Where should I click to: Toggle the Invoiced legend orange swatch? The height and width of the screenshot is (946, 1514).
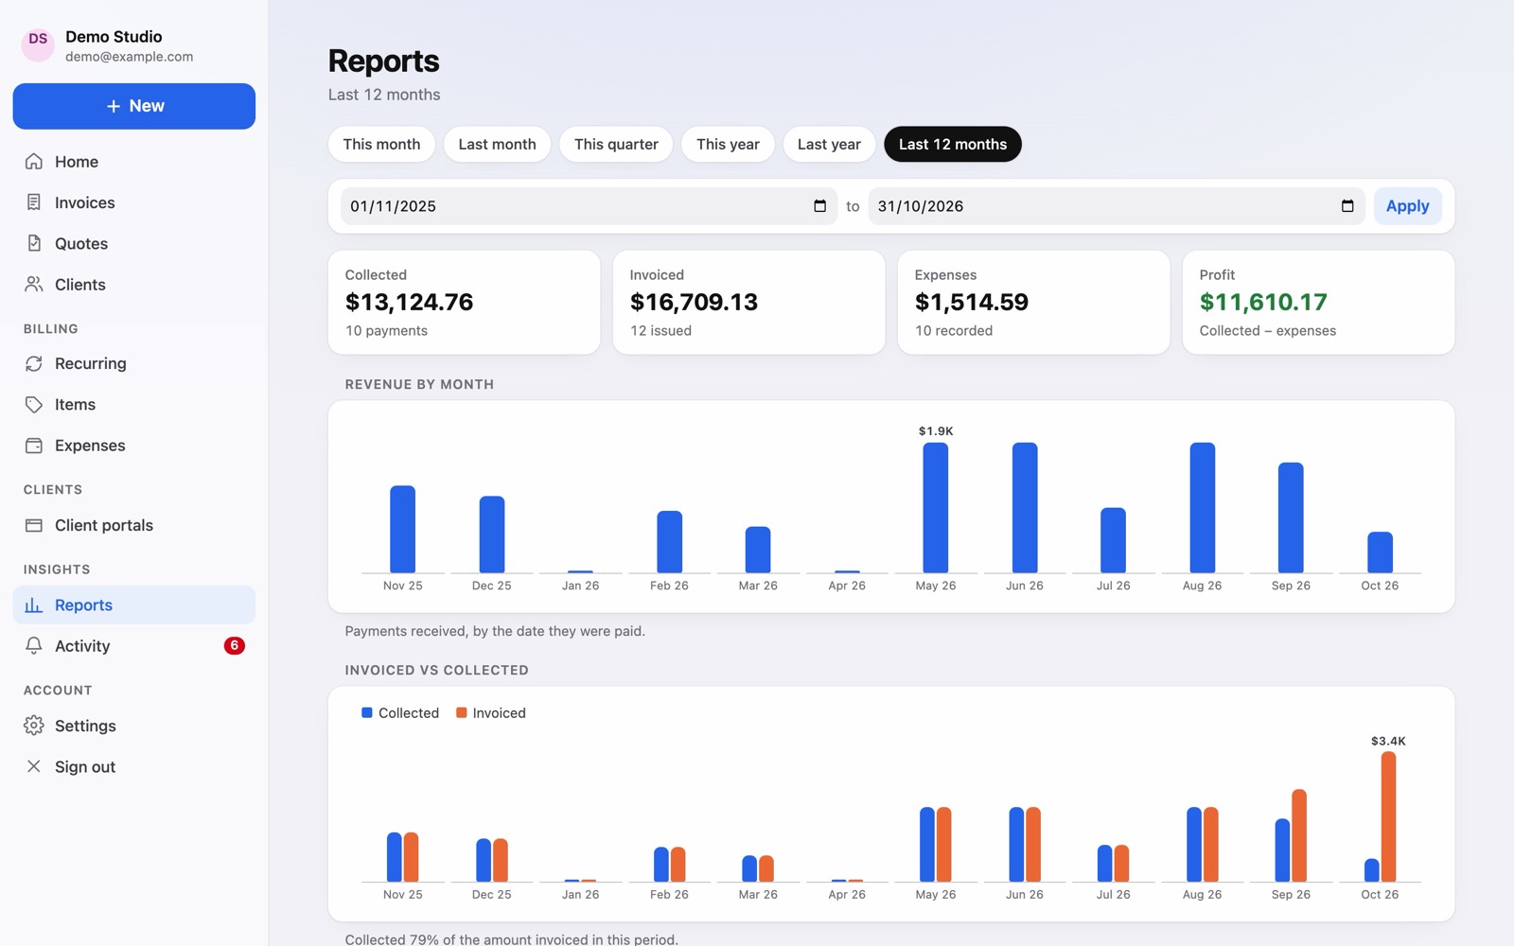pos(462,712)
